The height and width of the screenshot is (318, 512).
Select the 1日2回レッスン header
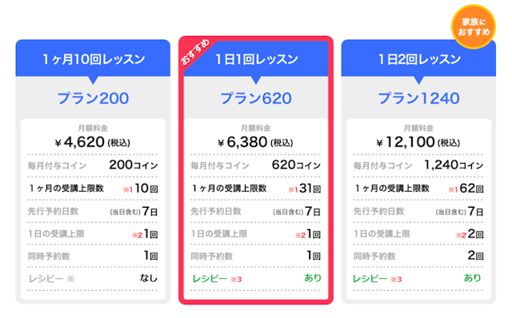click(418, 59)
